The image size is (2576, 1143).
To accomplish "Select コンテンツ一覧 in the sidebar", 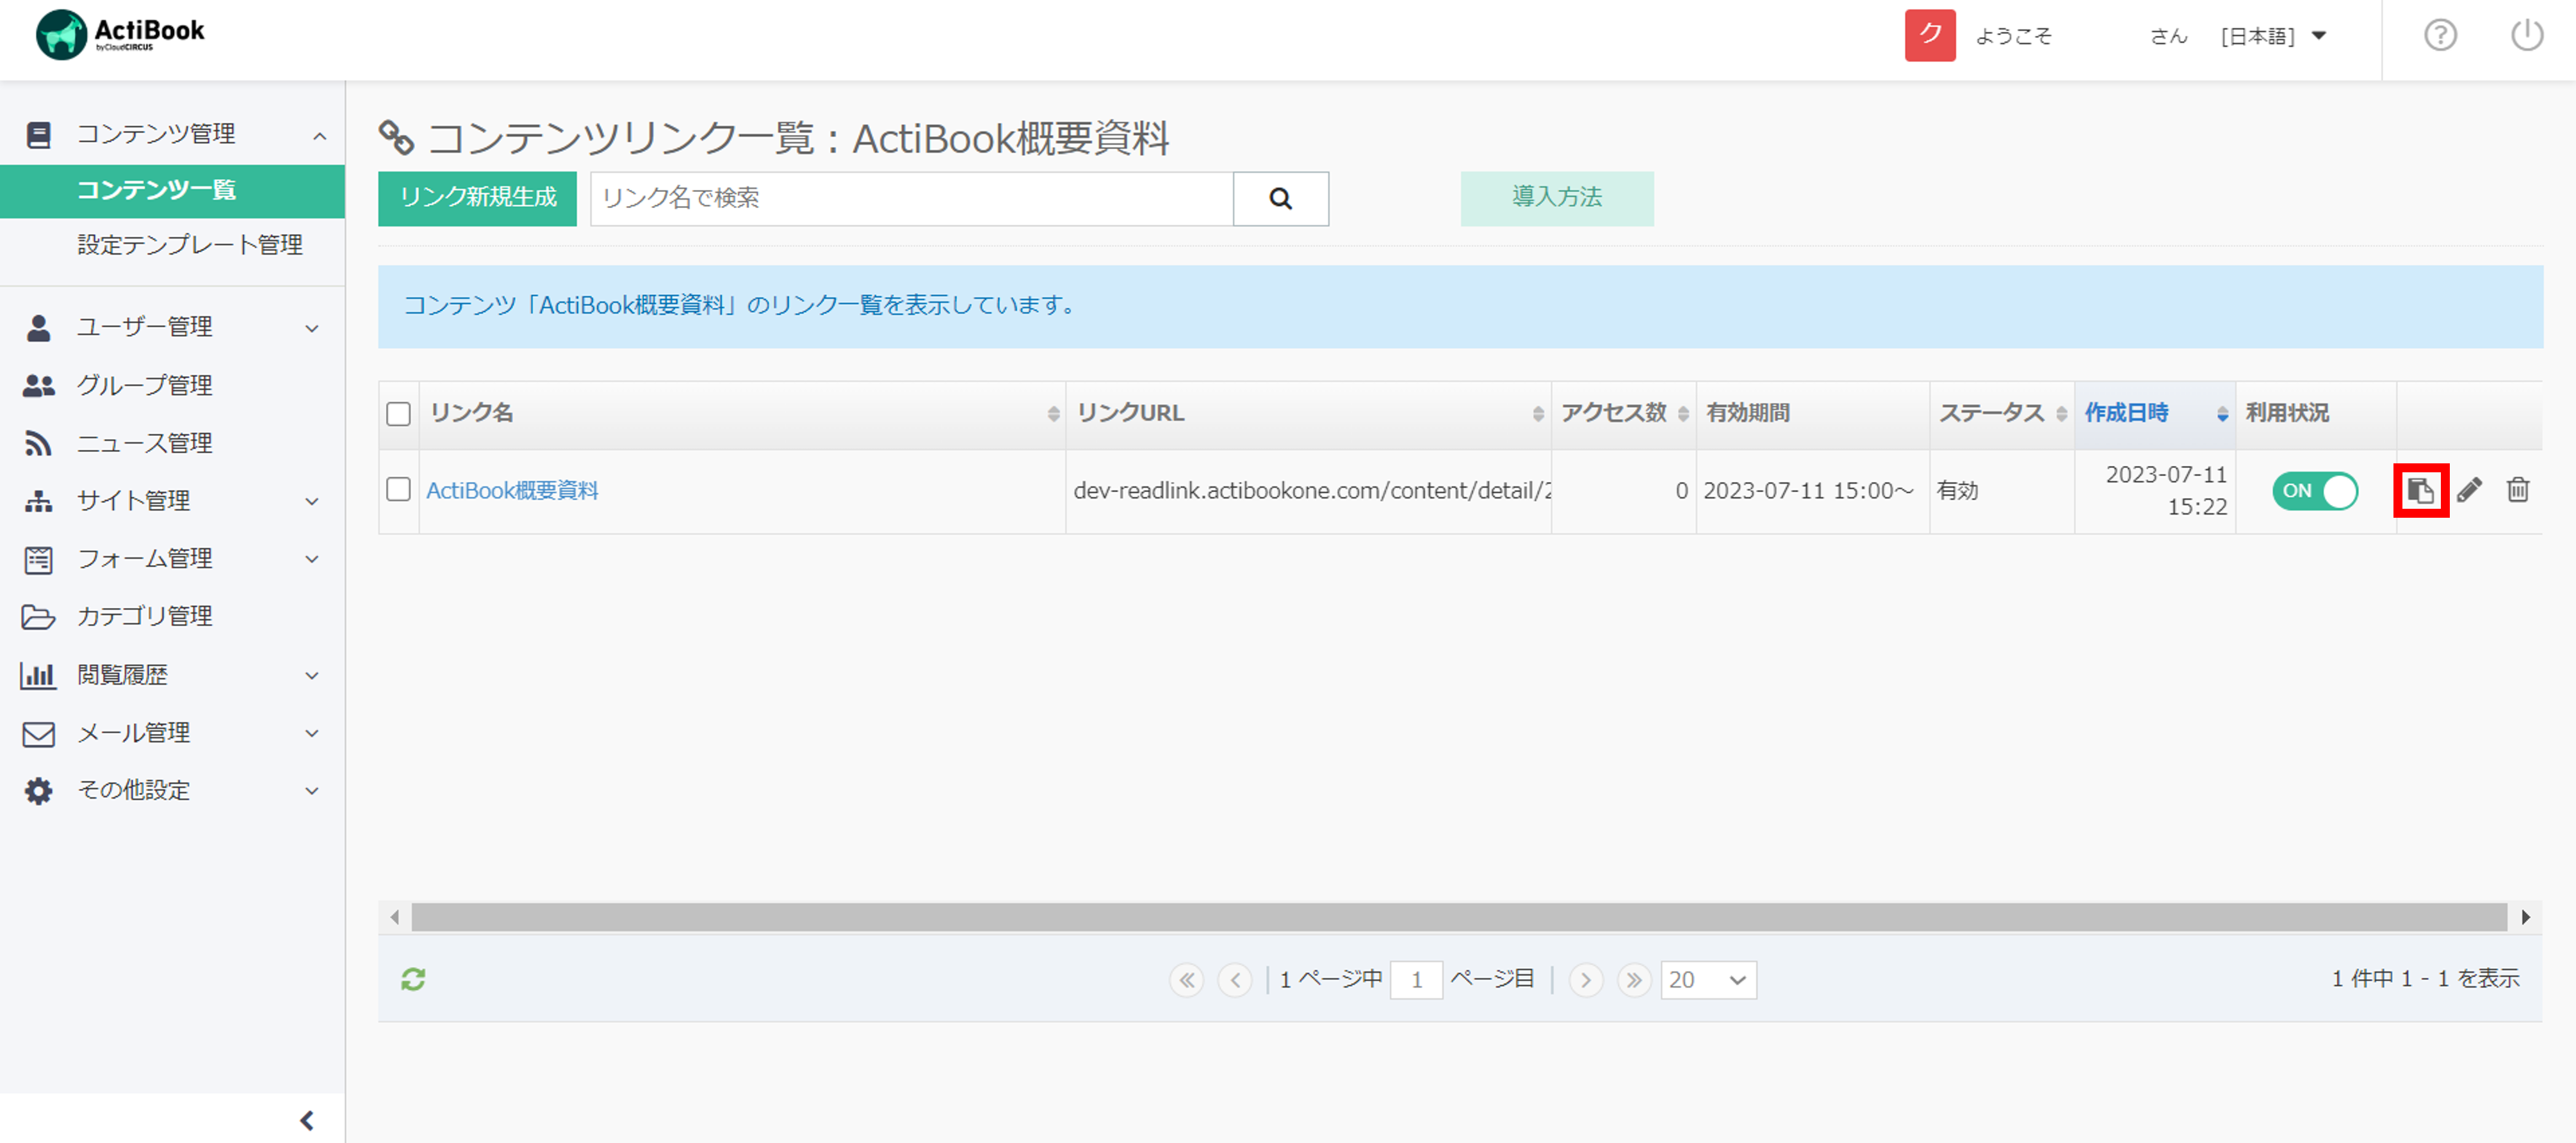I will 172,191.
